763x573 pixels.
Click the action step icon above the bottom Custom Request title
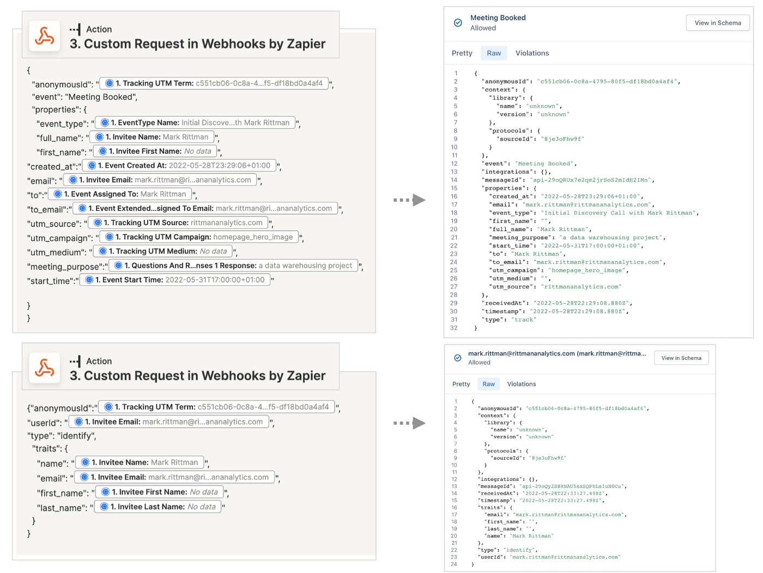75,361
